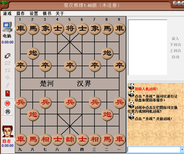Click the grayed up-down arrows icon

(8, 71)
